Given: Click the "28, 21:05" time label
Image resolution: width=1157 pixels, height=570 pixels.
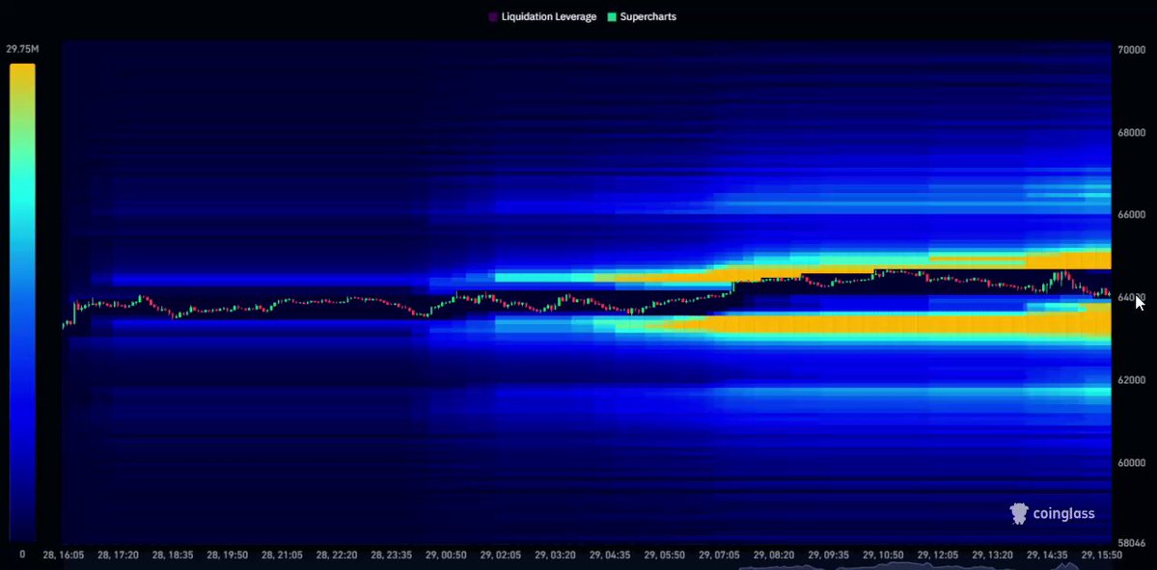Looking at the screenshot, I should click(x=282, y=555).
